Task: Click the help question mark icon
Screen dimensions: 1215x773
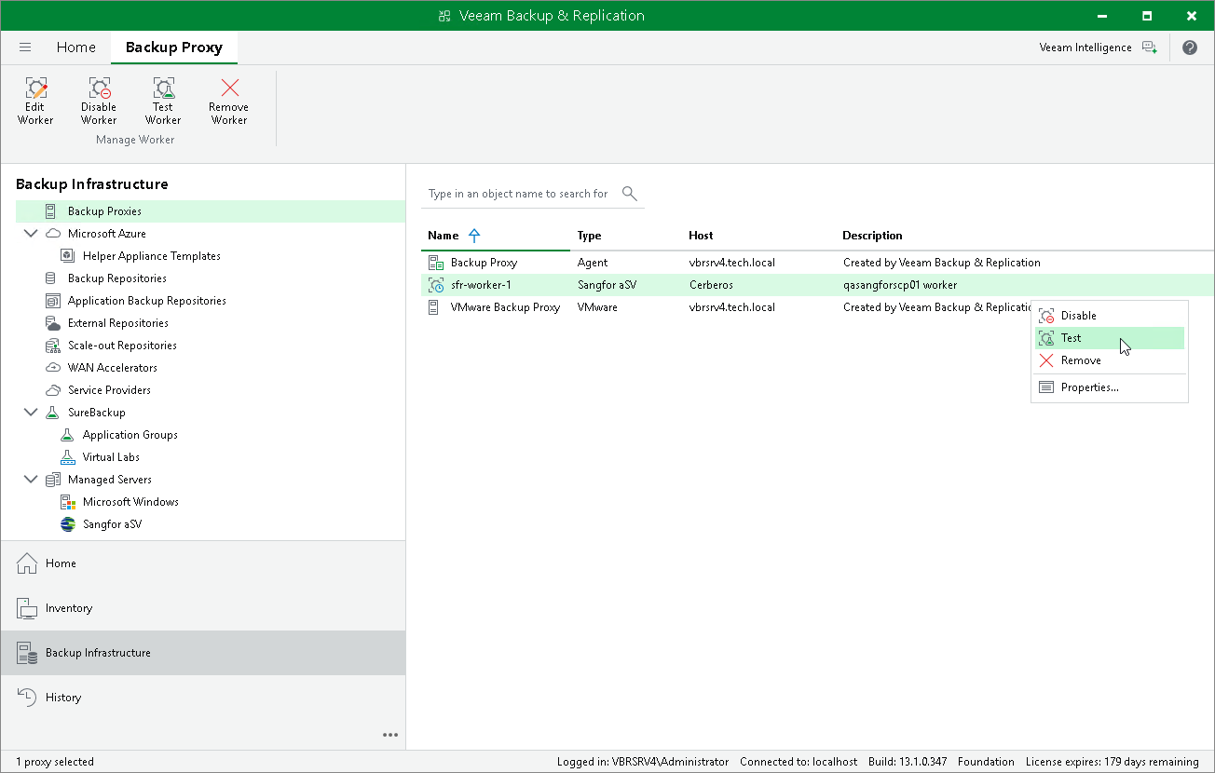Action: coord(1190,47)
